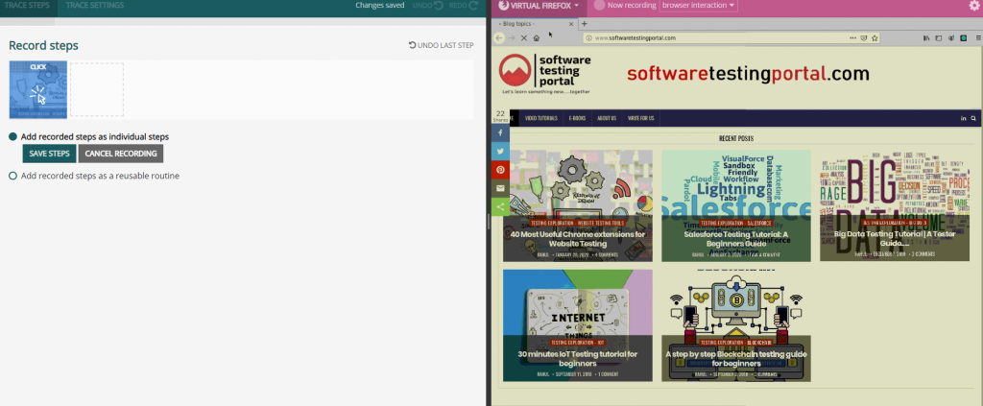Viewport: 983px width, 406px height.
Task: Go to the browser home icon
Action: [537, 38]
